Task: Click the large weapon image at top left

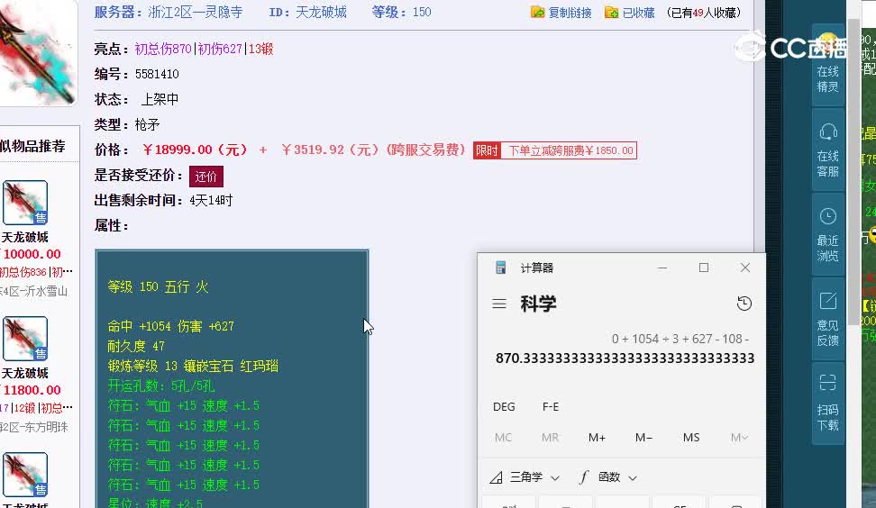Action: pyautogui.click(x=38, y=53)
